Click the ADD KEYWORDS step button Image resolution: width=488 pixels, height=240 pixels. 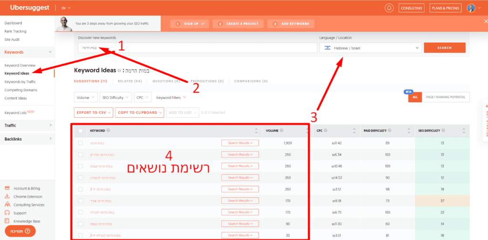coord(290,24)
